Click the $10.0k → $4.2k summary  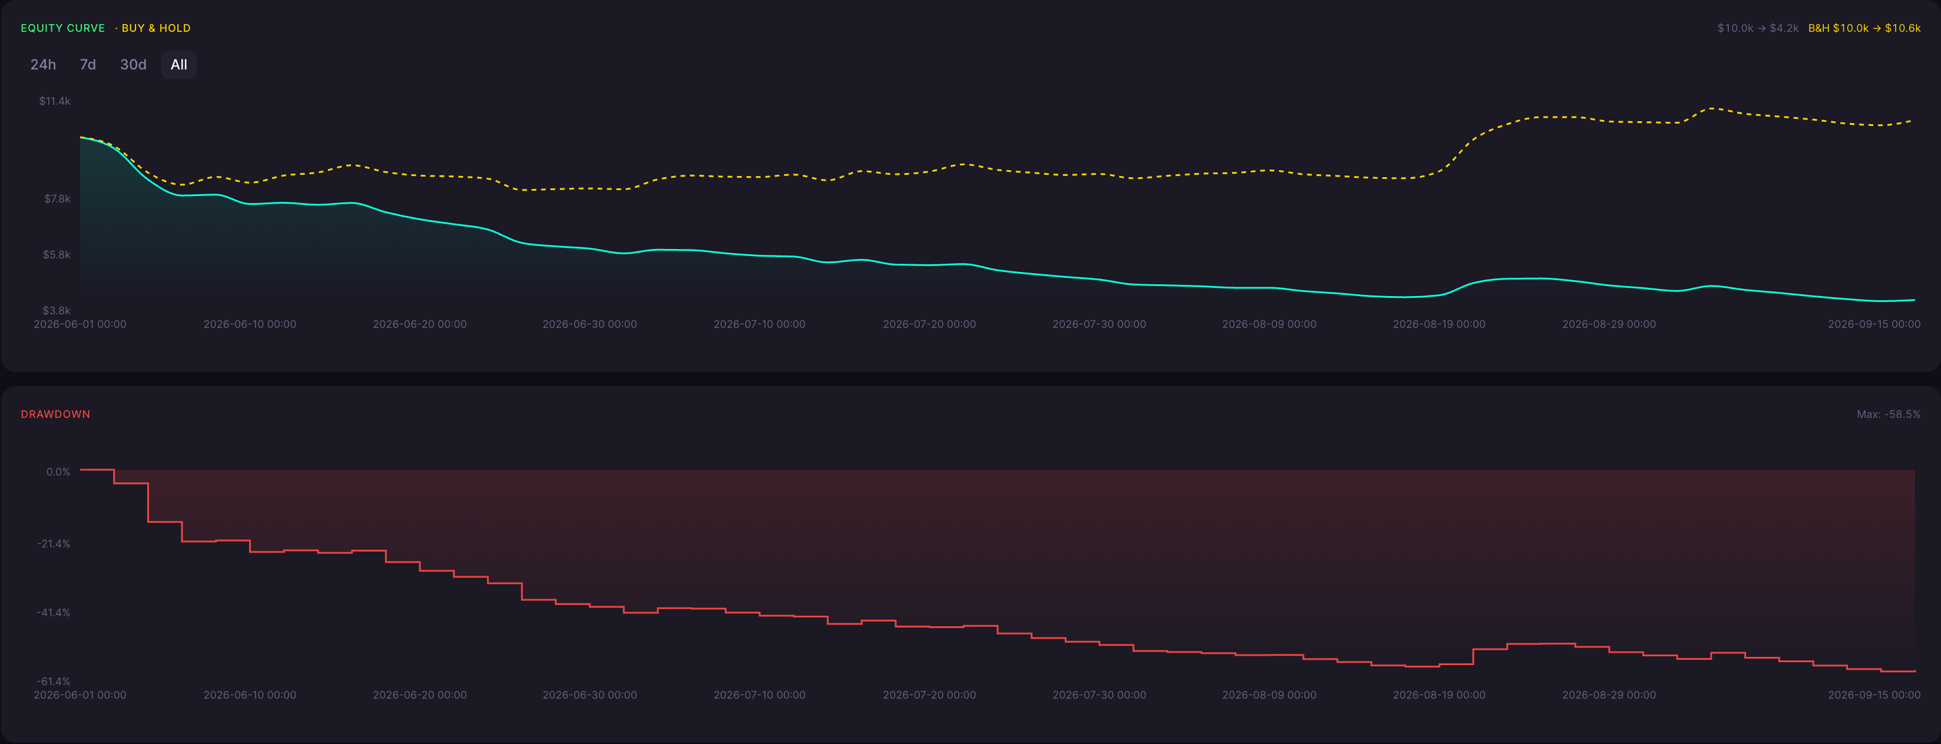click(x=1758, y=28)
